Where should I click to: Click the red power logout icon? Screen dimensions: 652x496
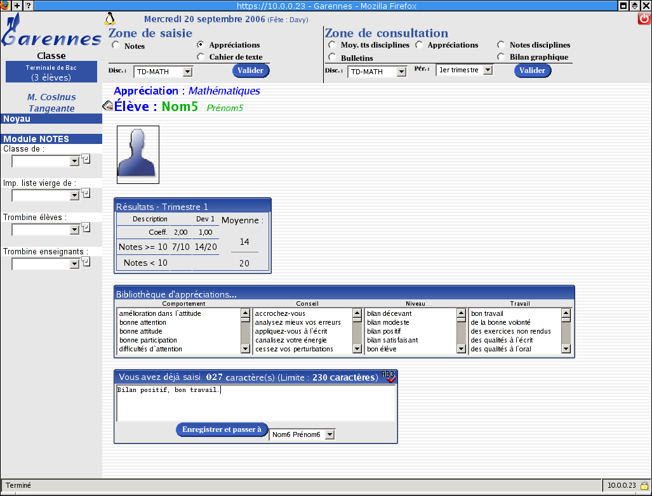click(x=644, y=18)
